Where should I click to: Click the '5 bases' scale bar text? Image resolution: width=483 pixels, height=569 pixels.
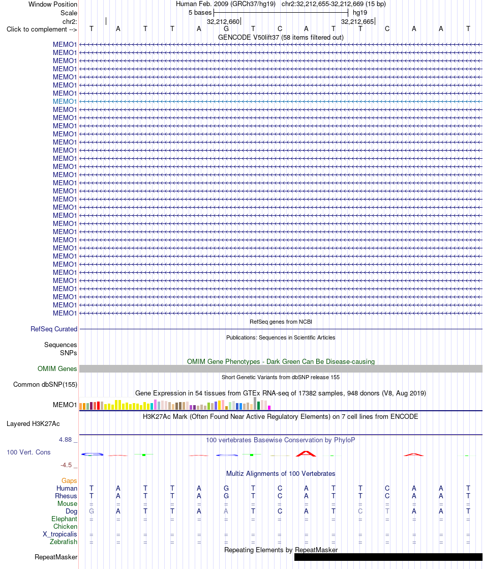pos(200,13)
